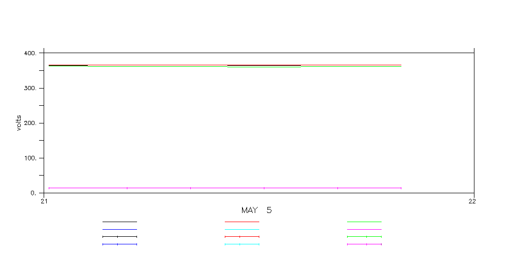Image resolution: width=512 pixels, height=255 pixels.
Task: Select the "21" x-axis hour label
Action: 44,201
